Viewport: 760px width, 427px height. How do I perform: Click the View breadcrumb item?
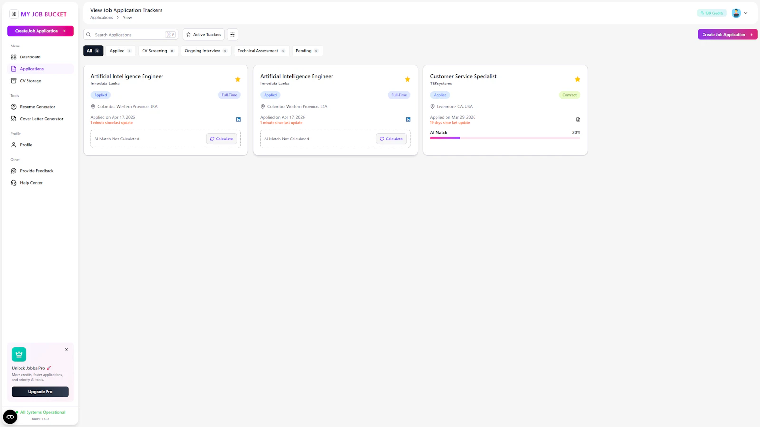(x=127, y=18)
